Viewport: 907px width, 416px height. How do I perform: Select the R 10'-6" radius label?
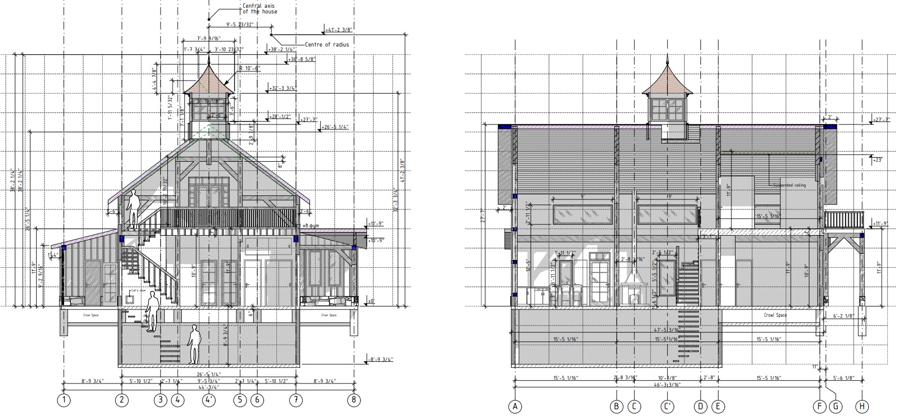tap(249, 68)
